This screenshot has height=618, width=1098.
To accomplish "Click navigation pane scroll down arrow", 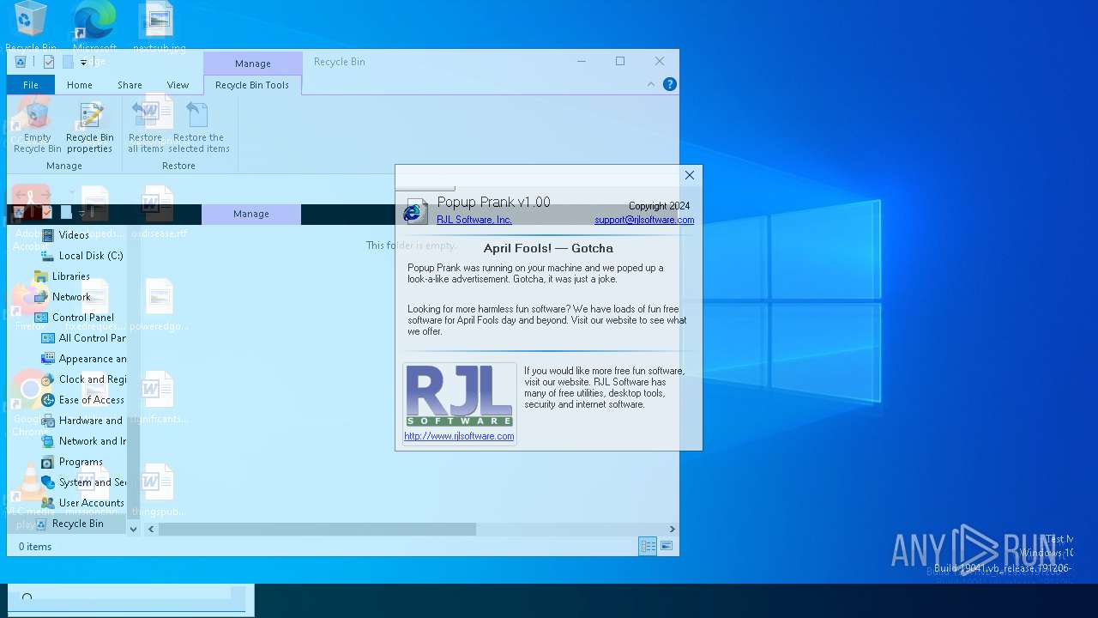I will tap(133, 530).
